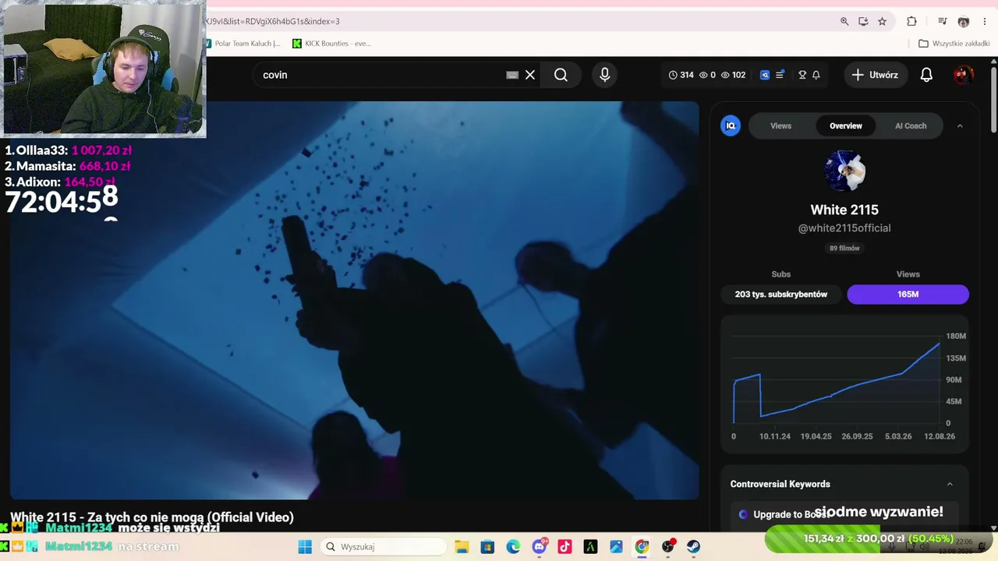998x561 pixels.
Task: Click the eye stat showing 102
Action: [x=733, y=75]
